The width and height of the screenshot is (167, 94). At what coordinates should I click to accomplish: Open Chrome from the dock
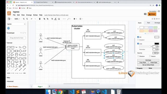(60, 92)
